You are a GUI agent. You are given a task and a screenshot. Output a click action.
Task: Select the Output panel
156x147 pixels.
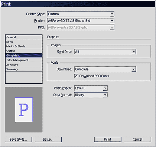tap(24, 51)
